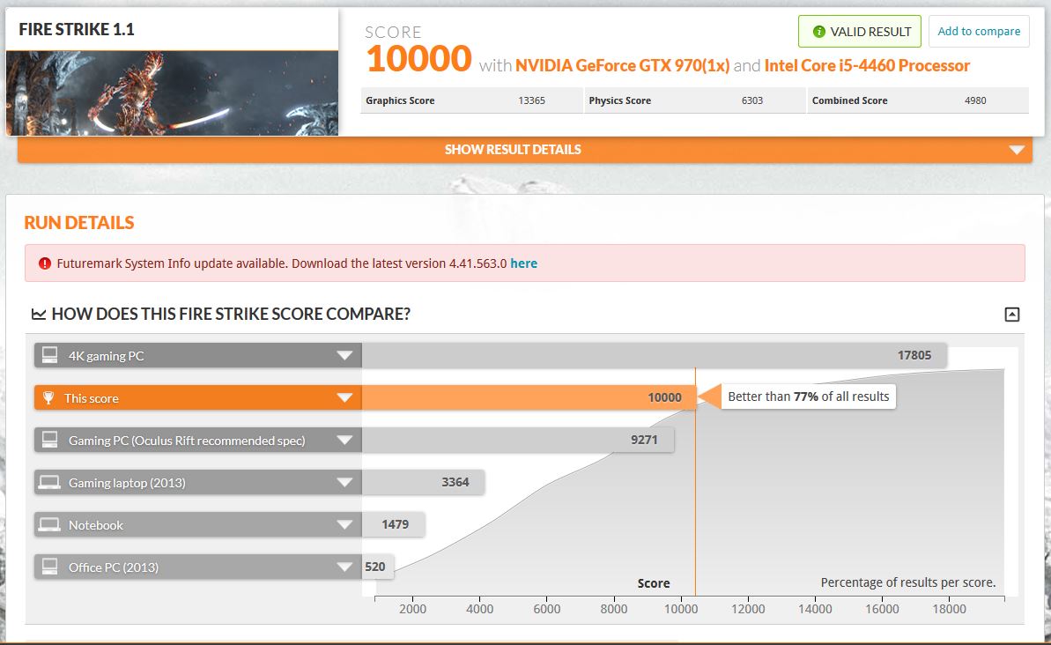Screen dimensions: 1051x645
Task: Click the large 10000 score number
Action: pyautogui.click(x=419, y=58)
